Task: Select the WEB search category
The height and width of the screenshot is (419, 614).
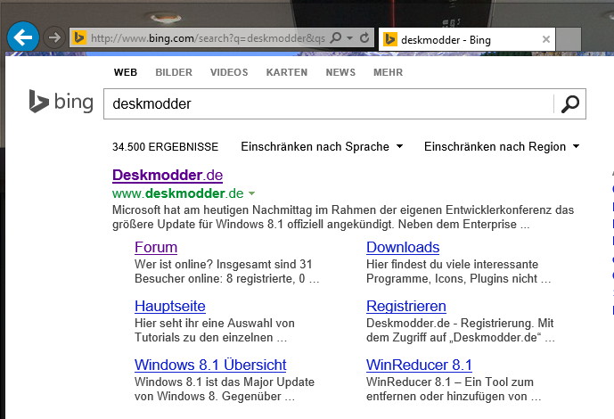Action: (x=126, y=72)
